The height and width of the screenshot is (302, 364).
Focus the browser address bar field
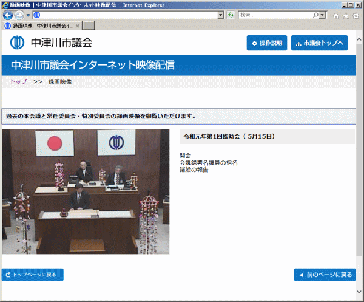click(x=129, y=15)
